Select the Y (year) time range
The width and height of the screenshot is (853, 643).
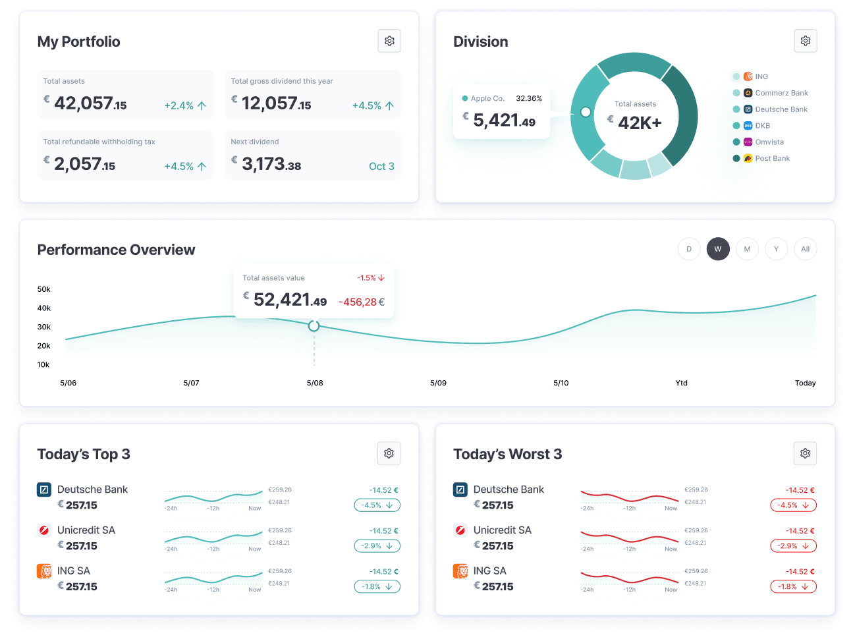(776, 249)
